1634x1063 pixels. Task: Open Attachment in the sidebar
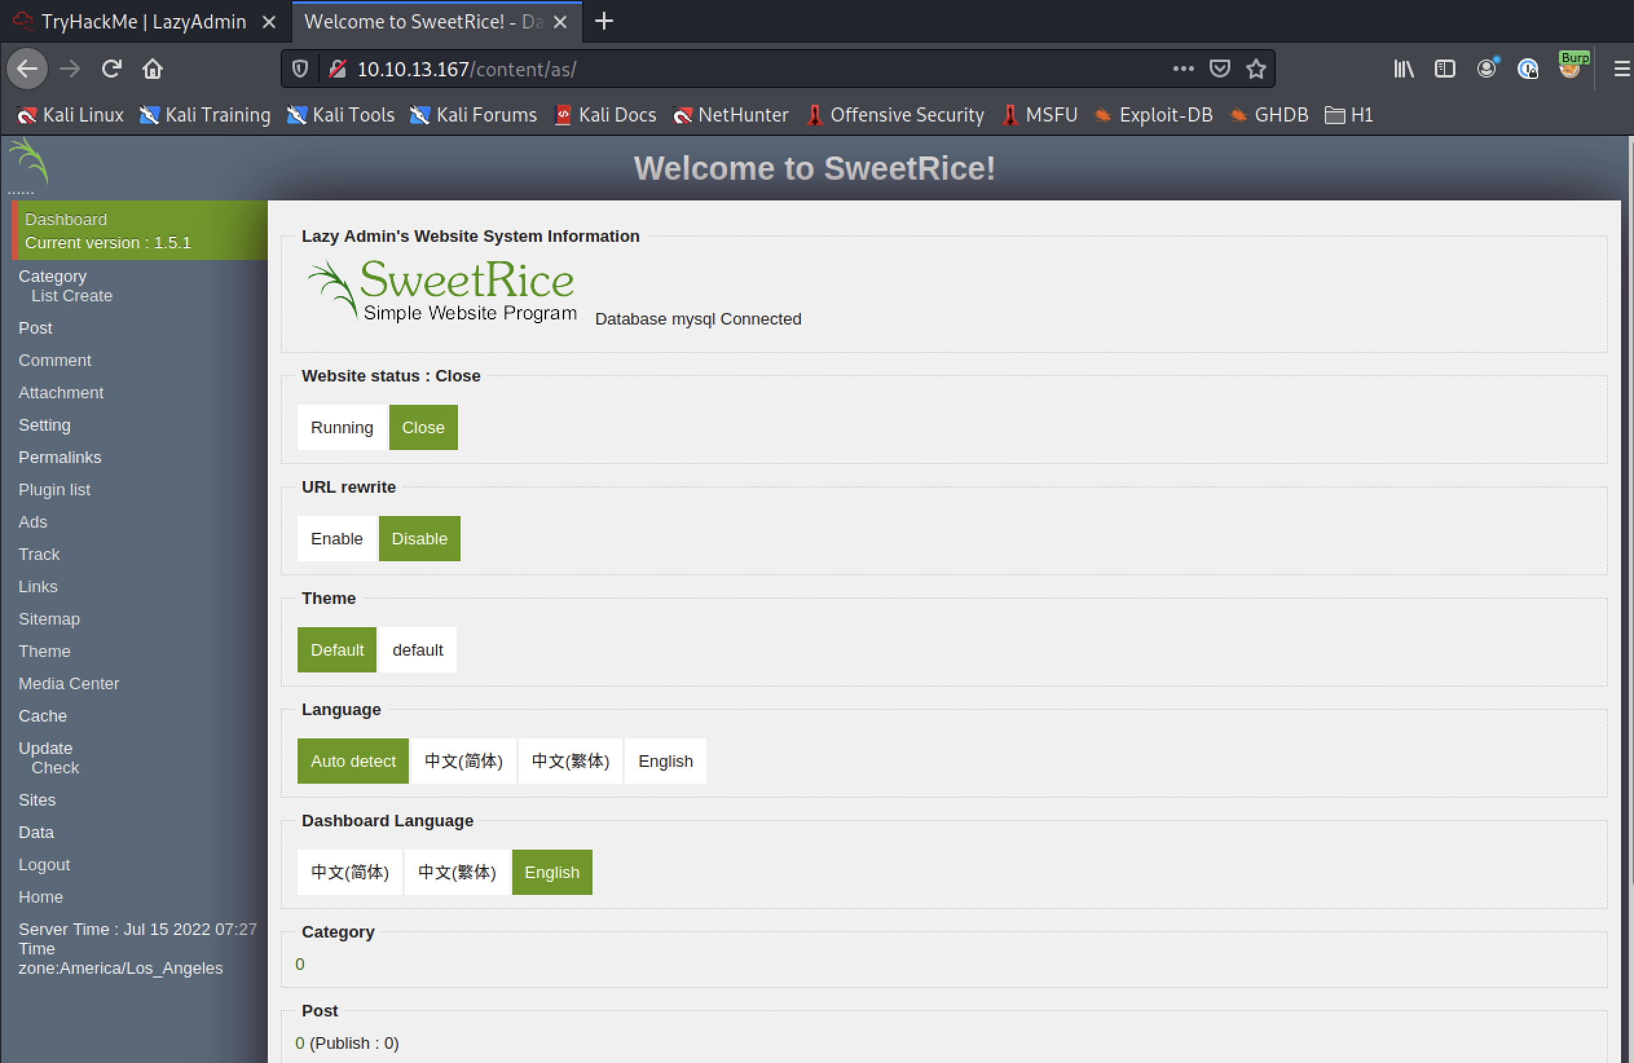tap(60, 392)
